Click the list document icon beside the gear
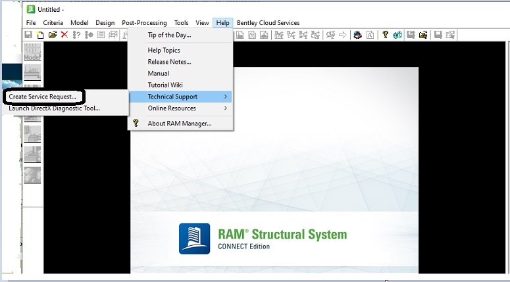The height and width of the screenshot is (282, 510). tap(101, 35)
